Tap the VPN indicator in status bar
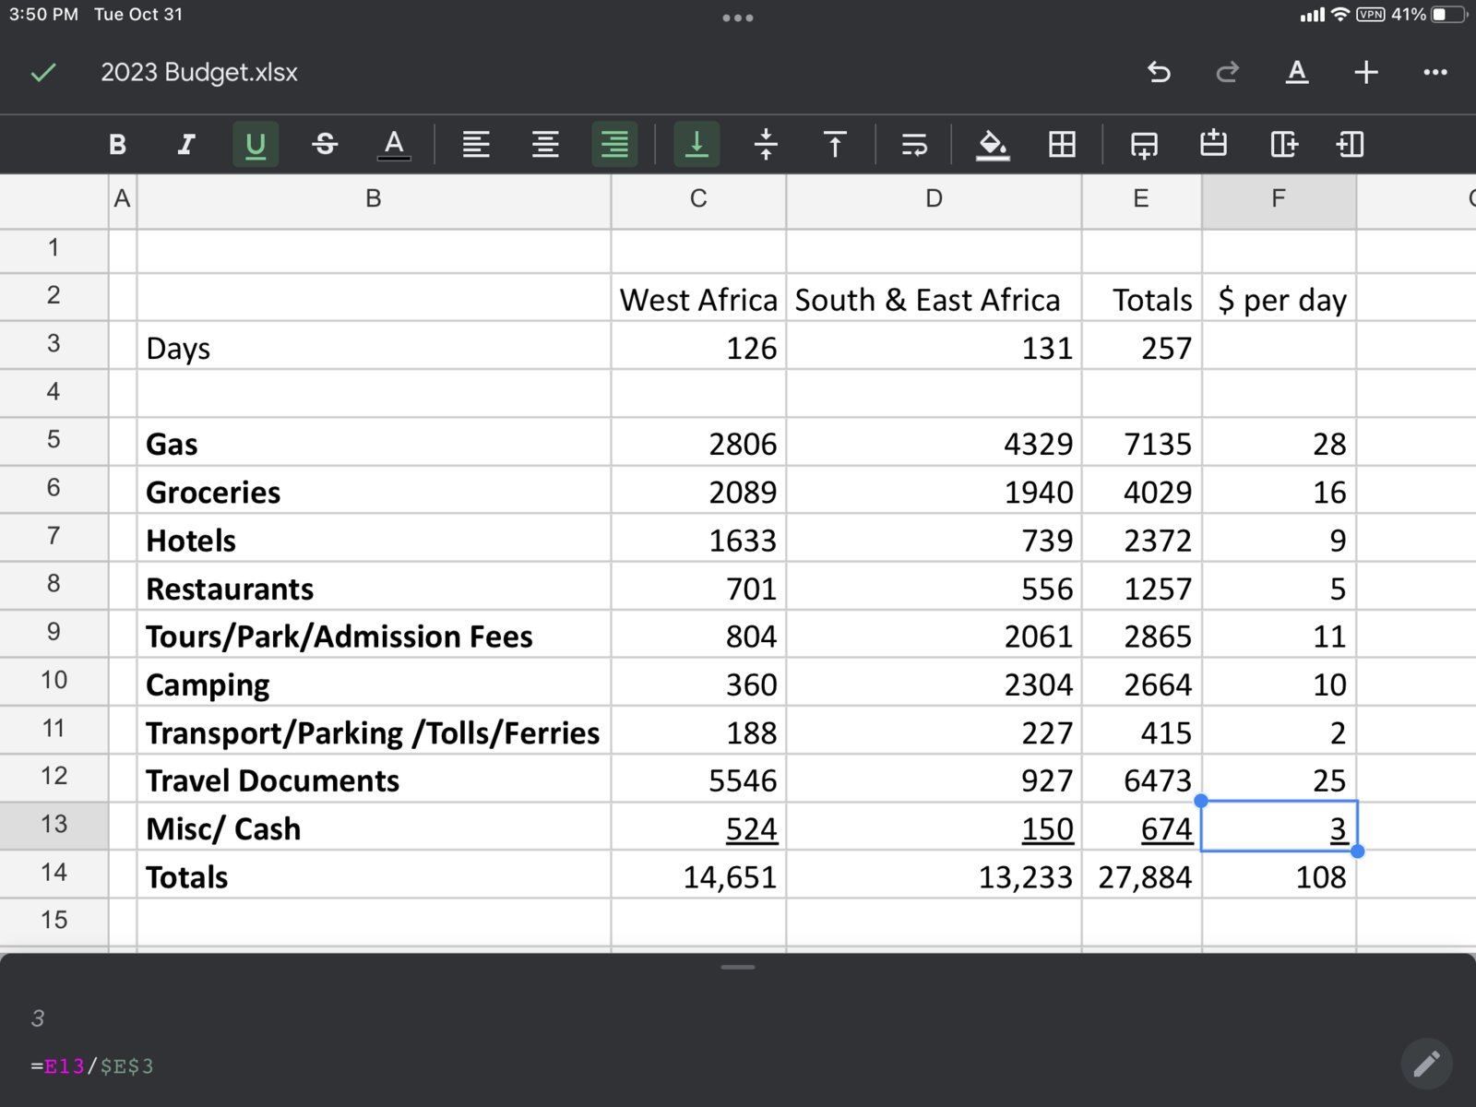This screenshot has height=1107, width=1476. (x=1371, y=14)
